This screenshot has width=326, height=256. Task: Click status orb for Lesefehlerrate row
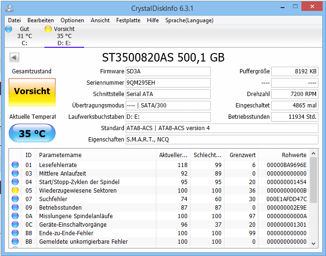(15, 165)
